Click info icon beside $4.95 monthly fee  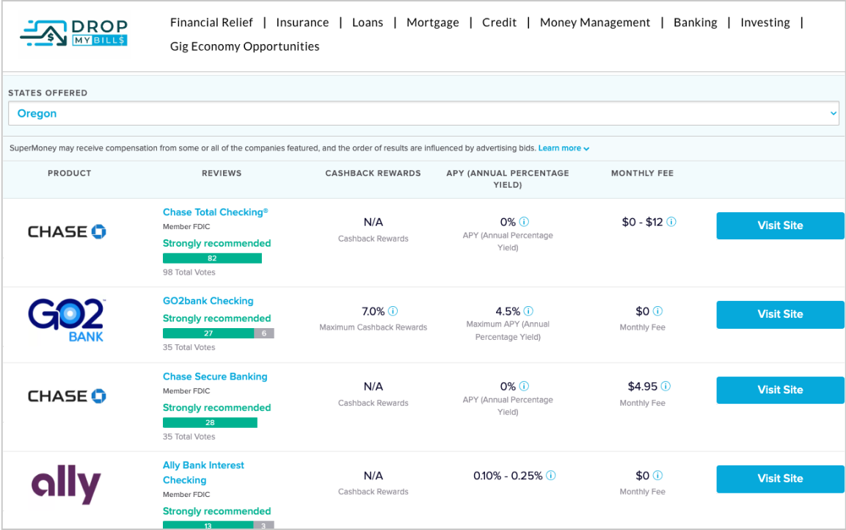coord(666,386)
